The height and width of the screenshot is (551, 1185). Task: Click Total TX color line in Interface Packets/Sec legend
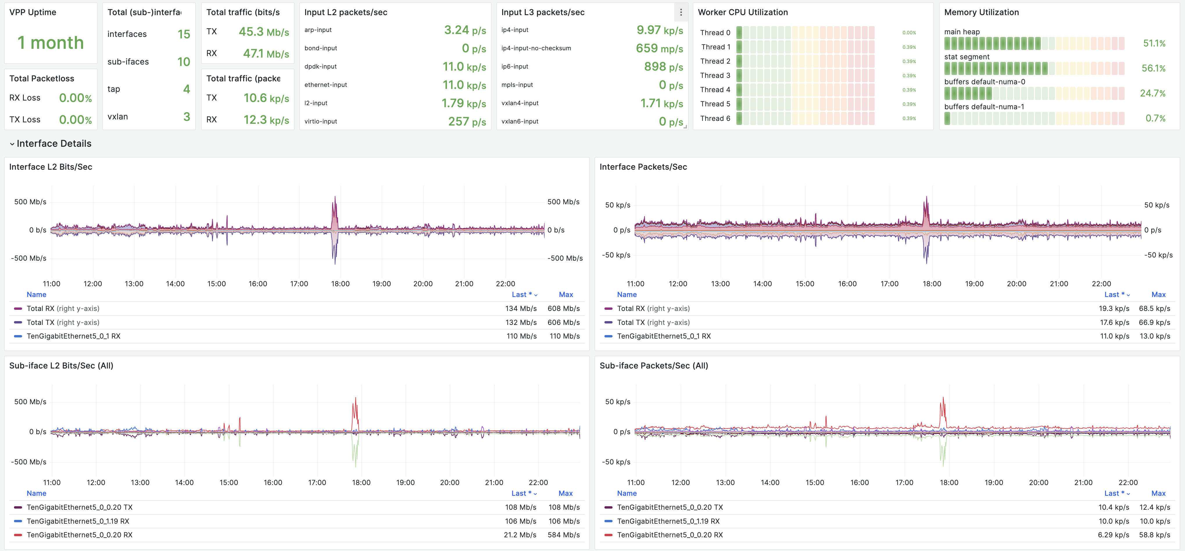coord(608,322)
